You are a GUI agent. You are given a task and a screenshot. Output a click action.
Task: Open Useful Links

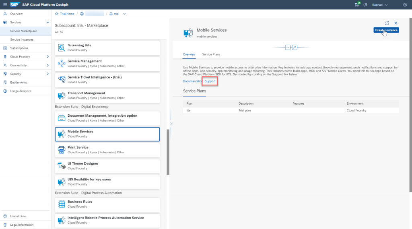(x=18, y=216)
